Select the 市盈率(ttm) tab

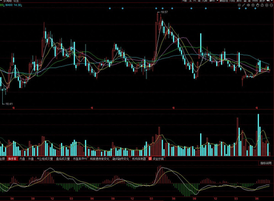80,159
